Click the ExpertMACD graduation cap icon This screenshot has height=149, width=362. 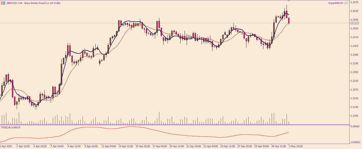click(346, 3)
